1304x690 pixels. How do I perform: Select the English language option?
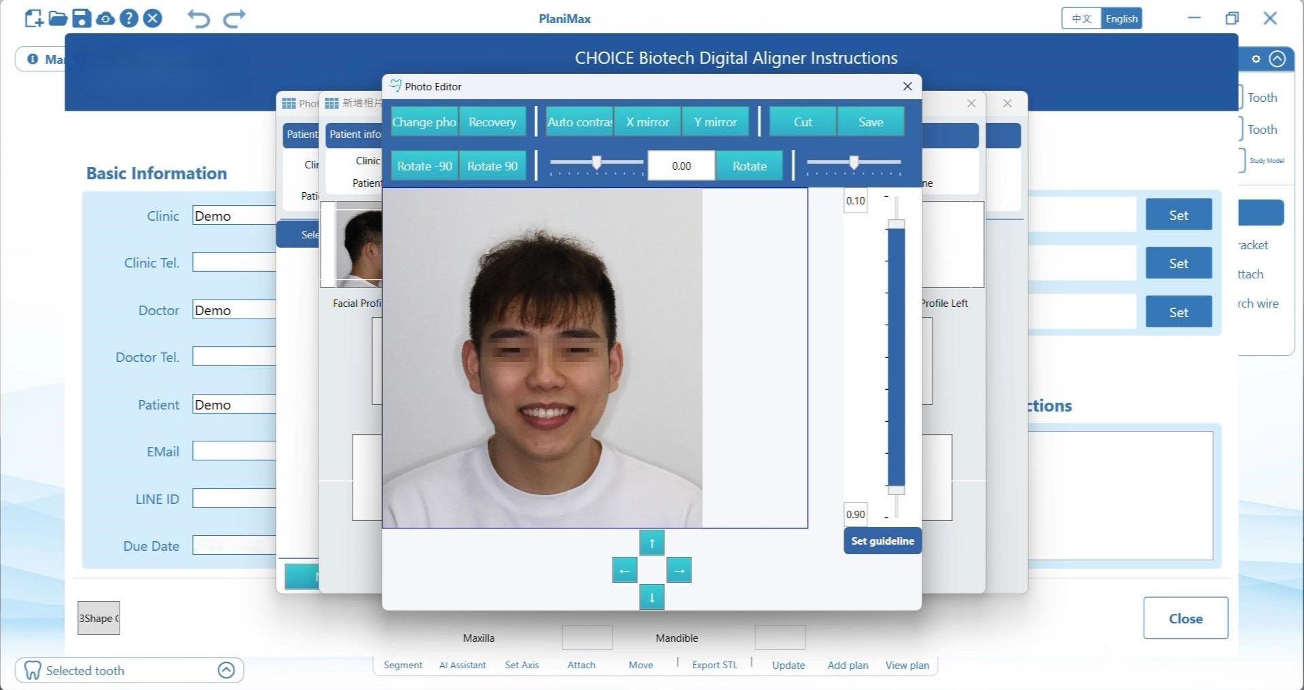pos(1121,18)
